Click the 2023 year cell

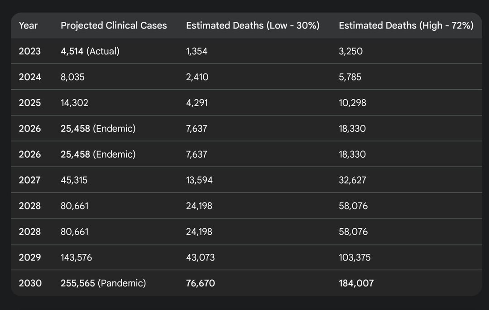(x=30, y=51)
